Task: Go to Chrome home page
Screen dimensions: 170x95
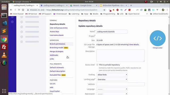Action: point(23,10)
